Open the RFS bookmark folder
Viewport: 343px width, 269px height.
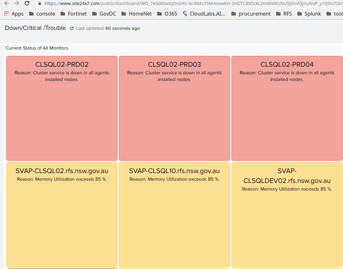point(284,14)
